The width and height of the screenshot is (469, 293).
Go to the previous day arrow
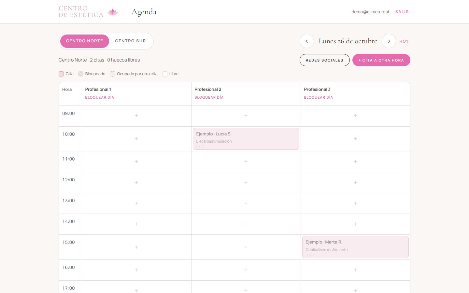coord(307,41)
